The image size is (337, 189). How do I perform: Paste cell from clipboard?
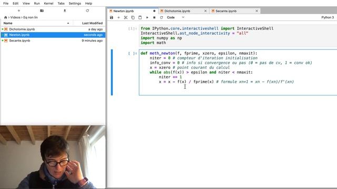click(x=140, y=17)
